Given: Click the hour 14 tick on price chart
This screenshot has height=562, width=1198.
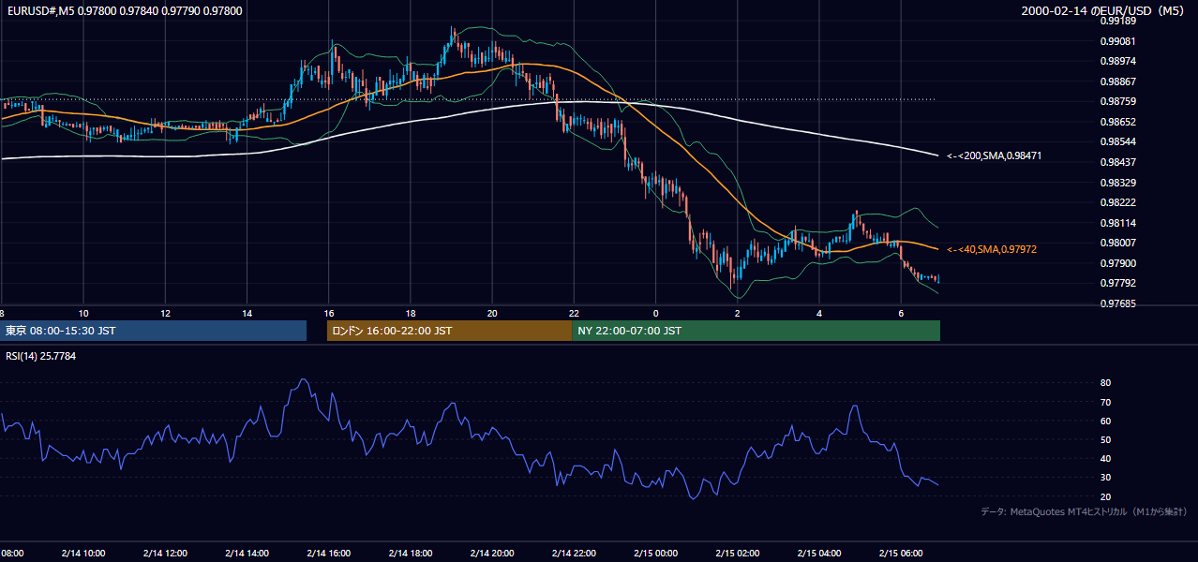Looking at the screenshot, I should [x=247, y=313].
